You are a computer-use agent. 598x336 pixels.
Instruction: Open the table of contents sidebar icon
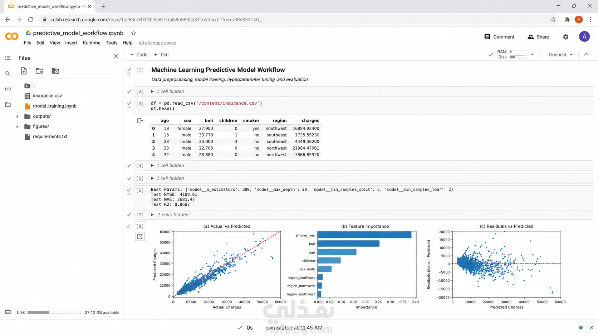click(x=8, y=58)
